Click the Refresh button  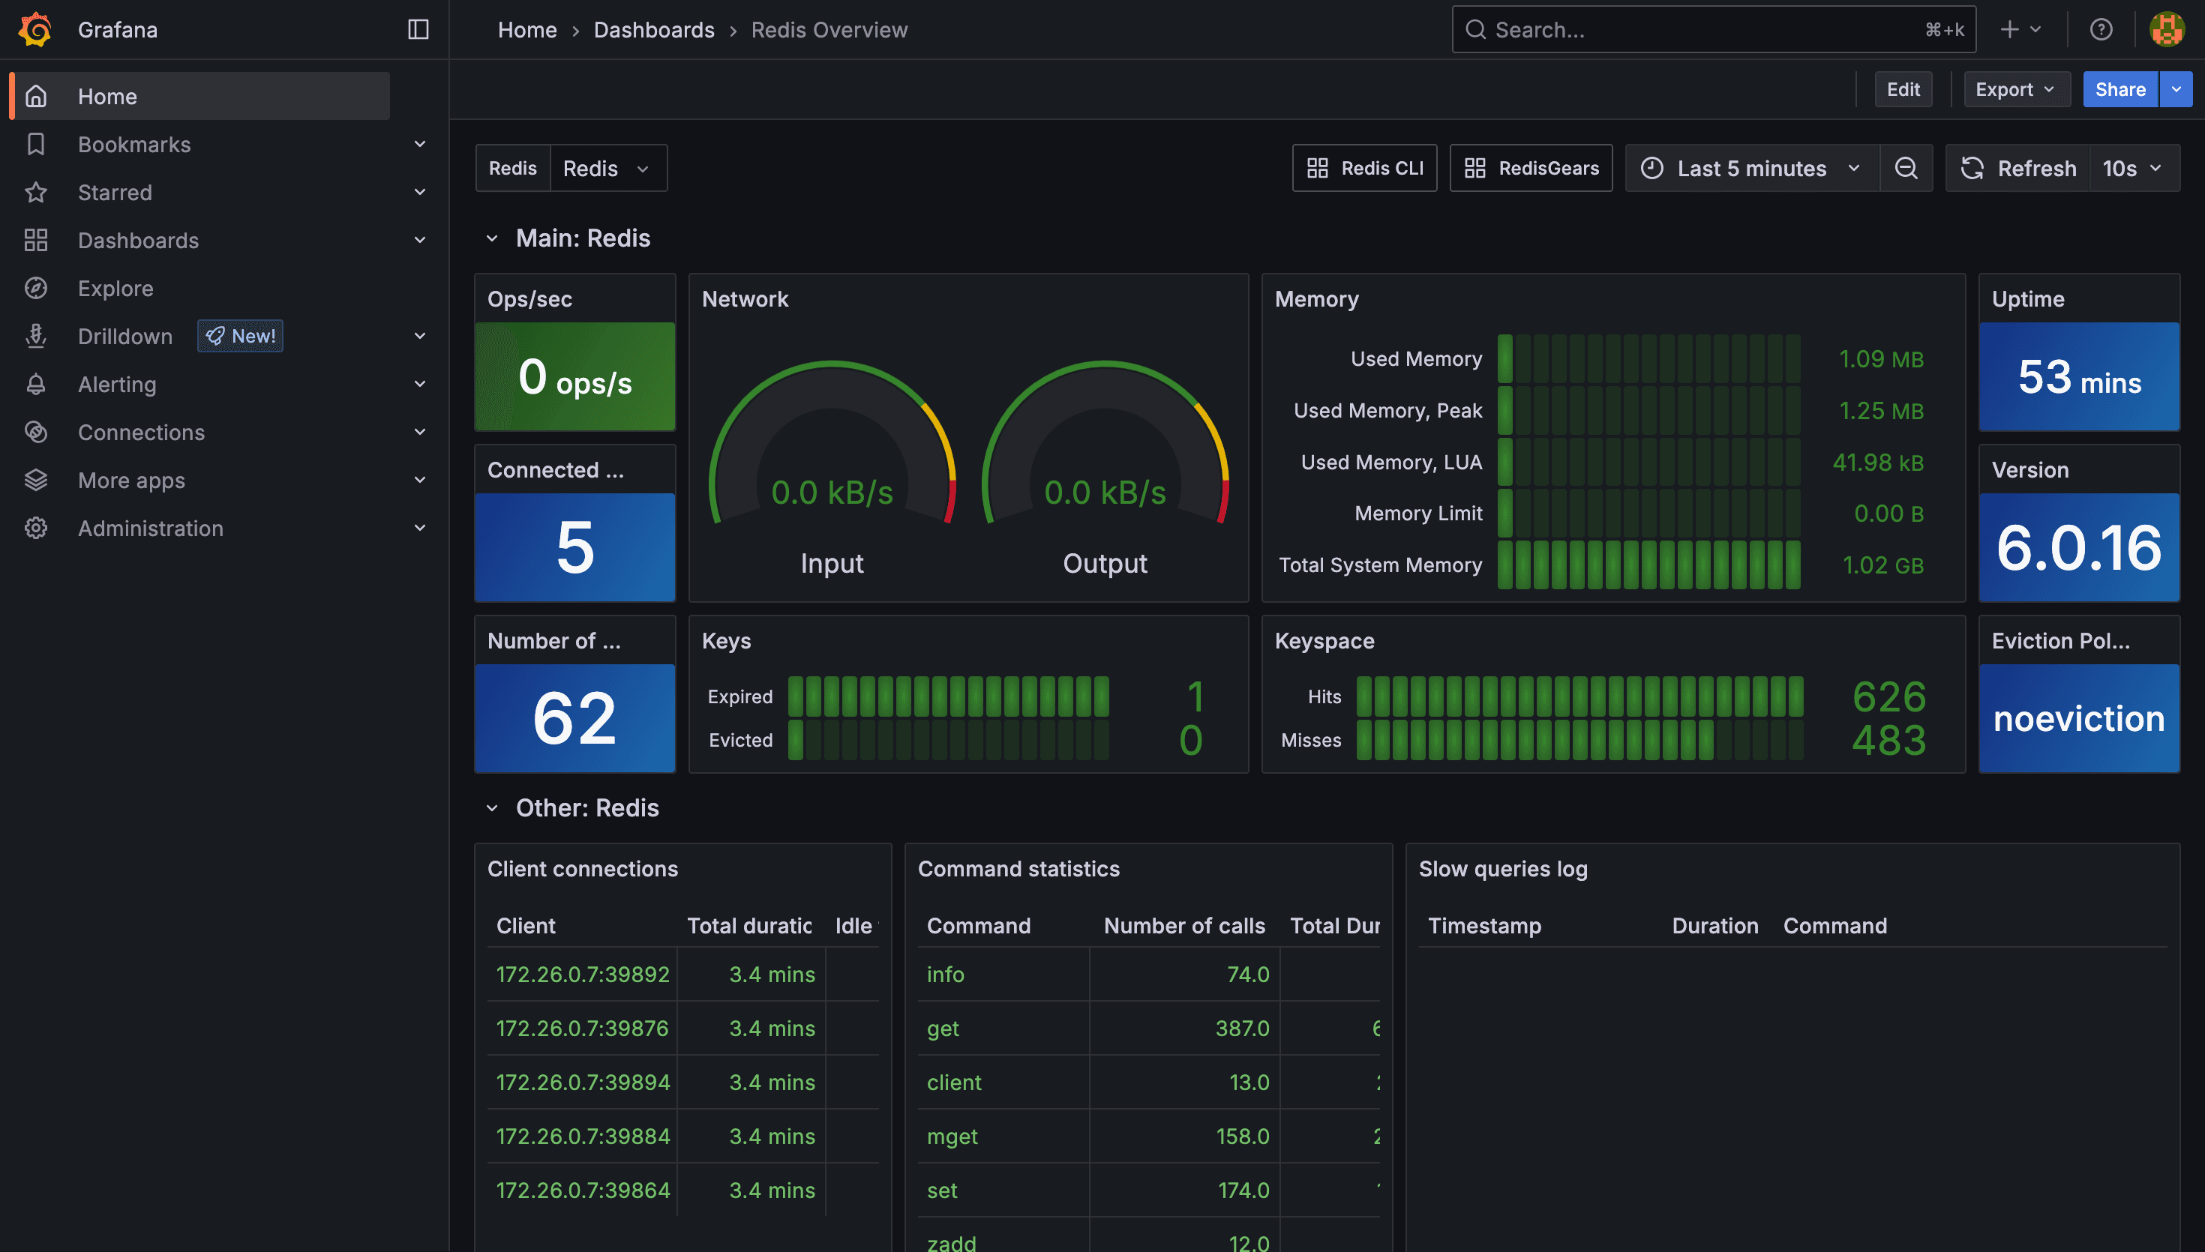coord(2017,169)
